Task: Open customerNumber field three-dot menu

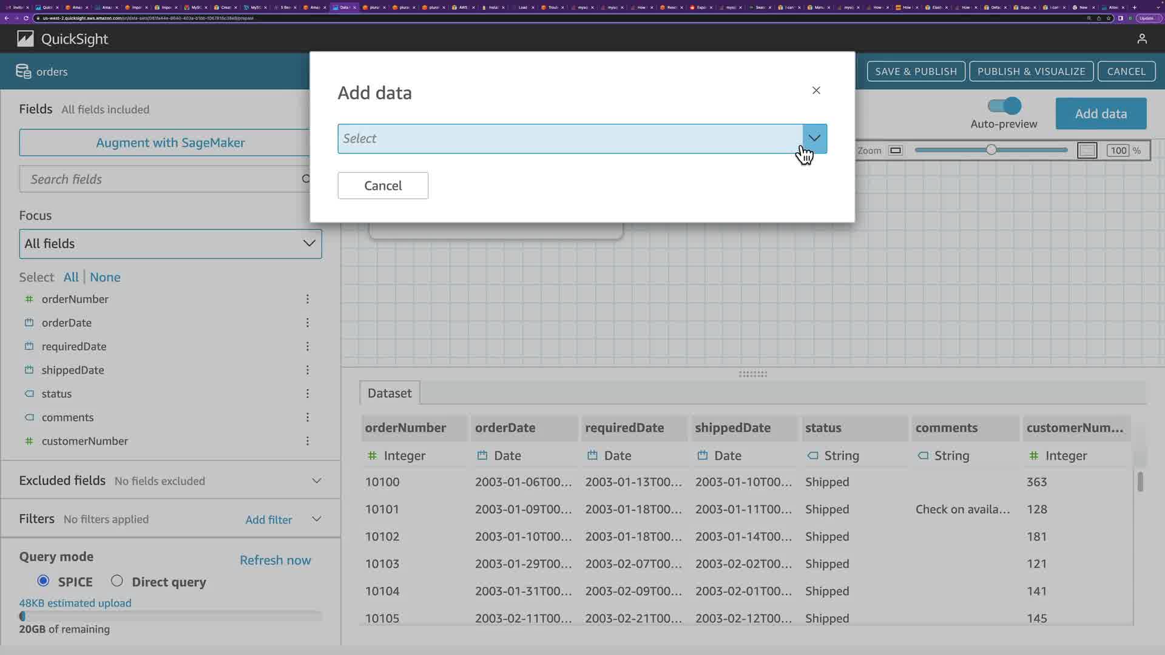Action: [x=308, y=441]
